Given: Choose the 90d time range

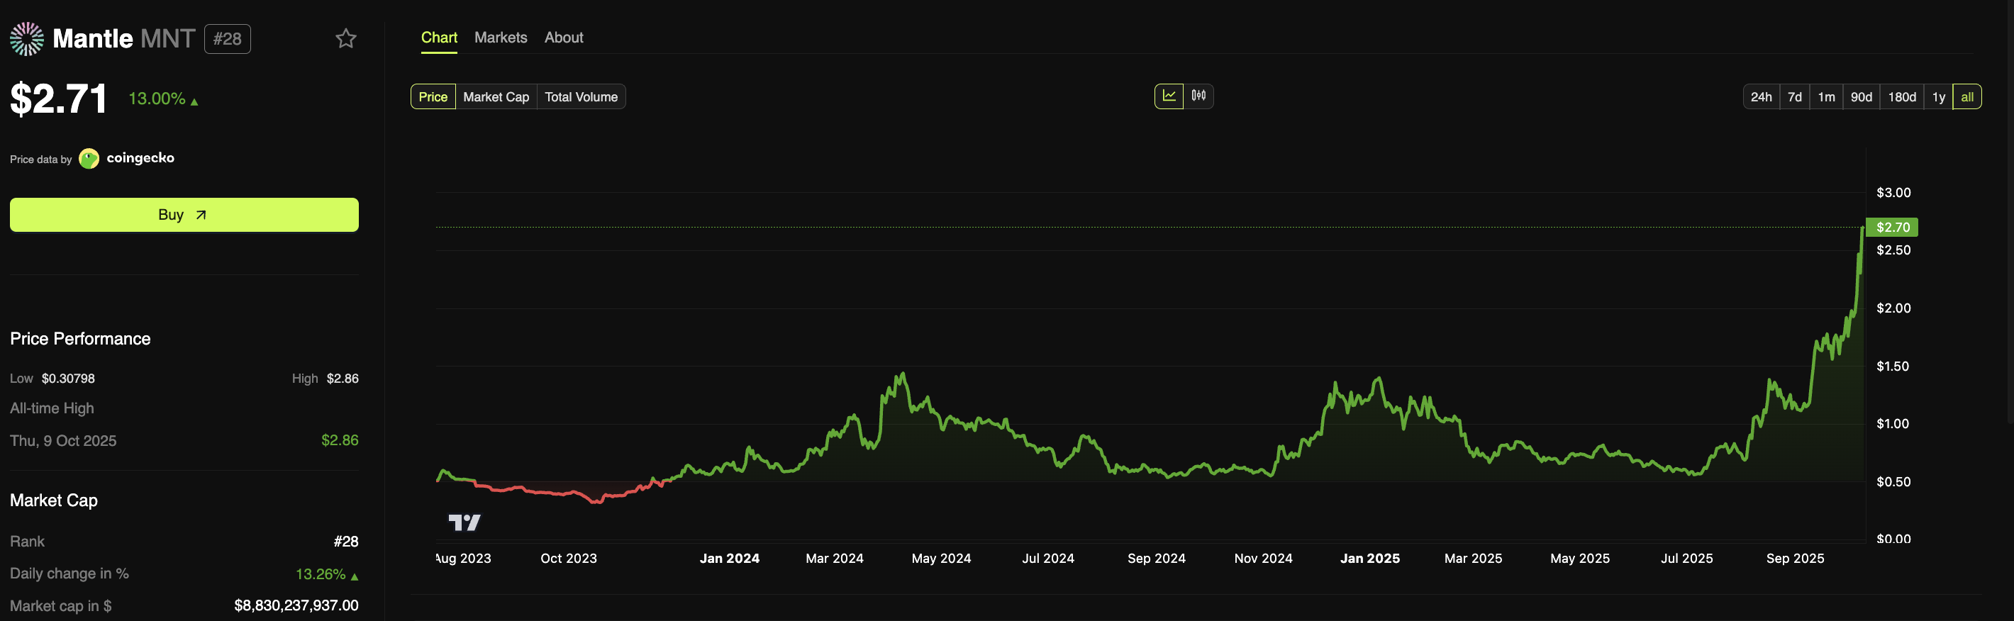Looking at the screenshot, I should point(1861,97).
